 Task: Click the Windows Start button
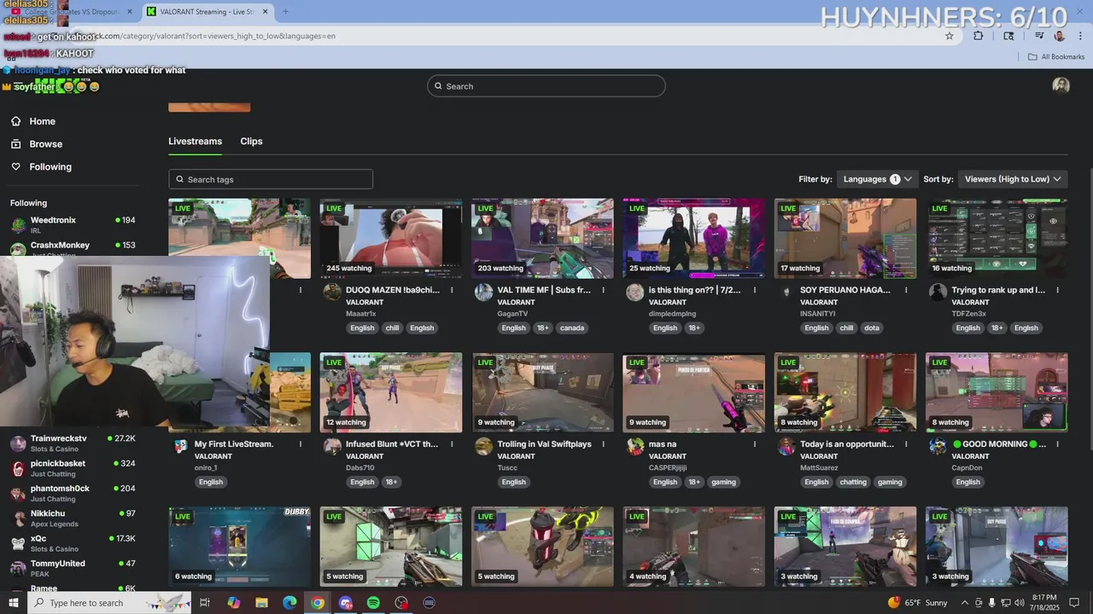13,603
